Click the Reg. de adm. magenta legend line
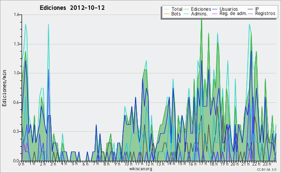281x173 pixels. (214, 14)
